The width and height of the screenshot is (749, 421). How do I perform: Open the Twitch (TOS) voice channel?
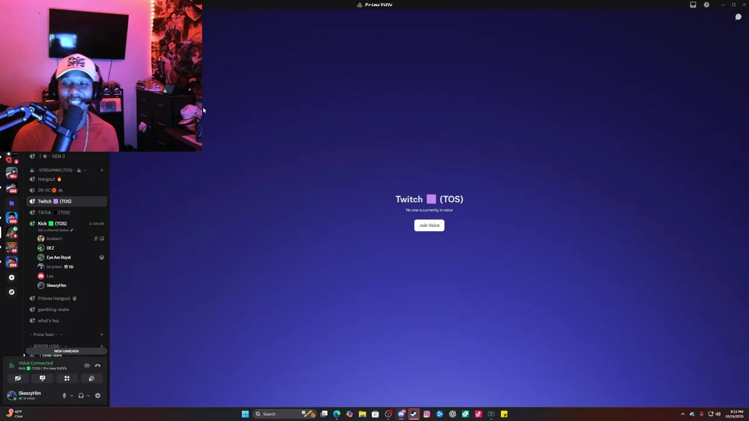67,201
